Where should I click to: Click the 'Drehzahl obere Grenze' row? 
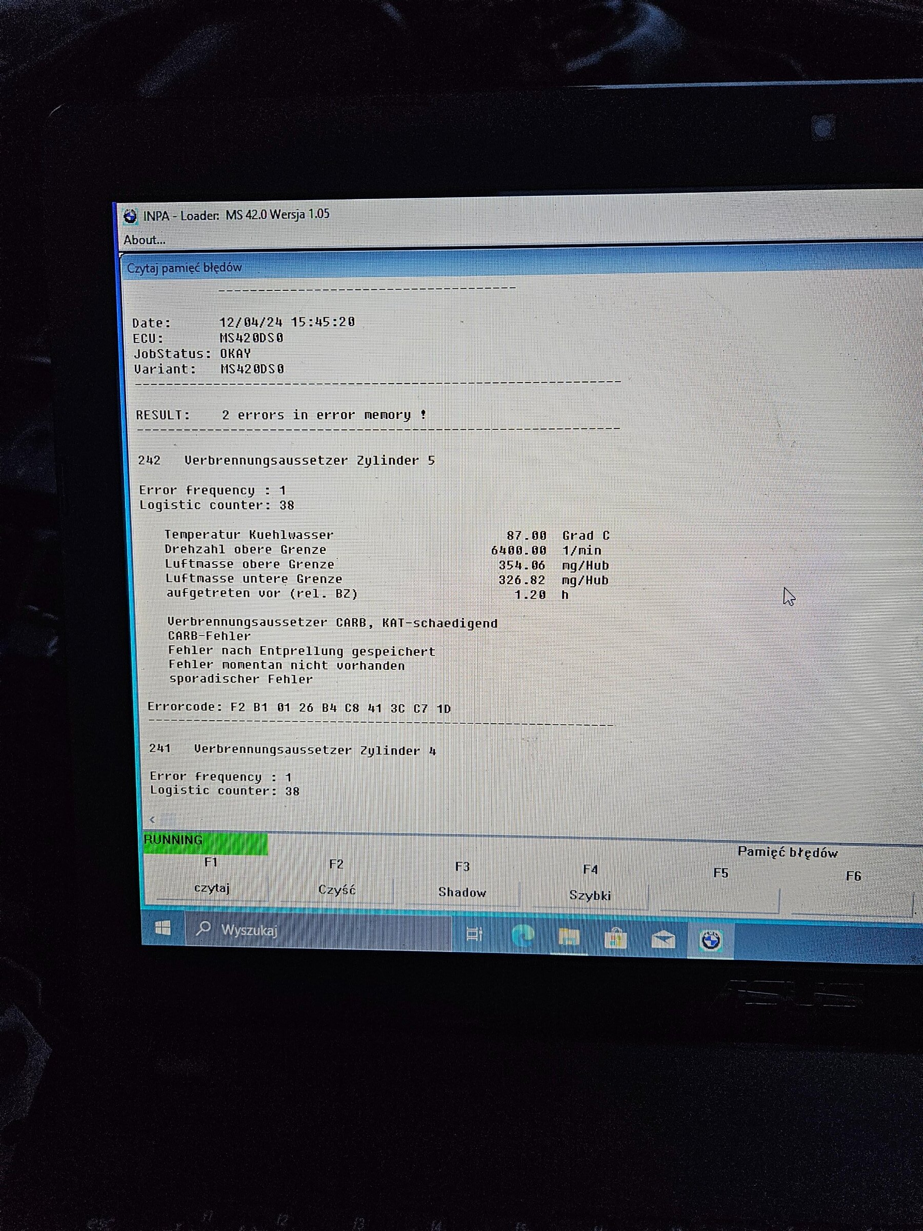(x=384, y=550)
